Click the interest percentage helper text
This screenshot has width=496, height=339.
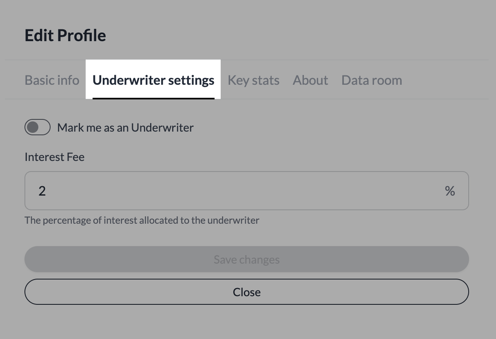pos(142,220)
